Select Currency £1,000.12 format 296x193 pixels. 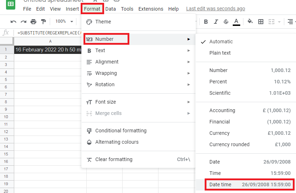(x=246, y=133)
